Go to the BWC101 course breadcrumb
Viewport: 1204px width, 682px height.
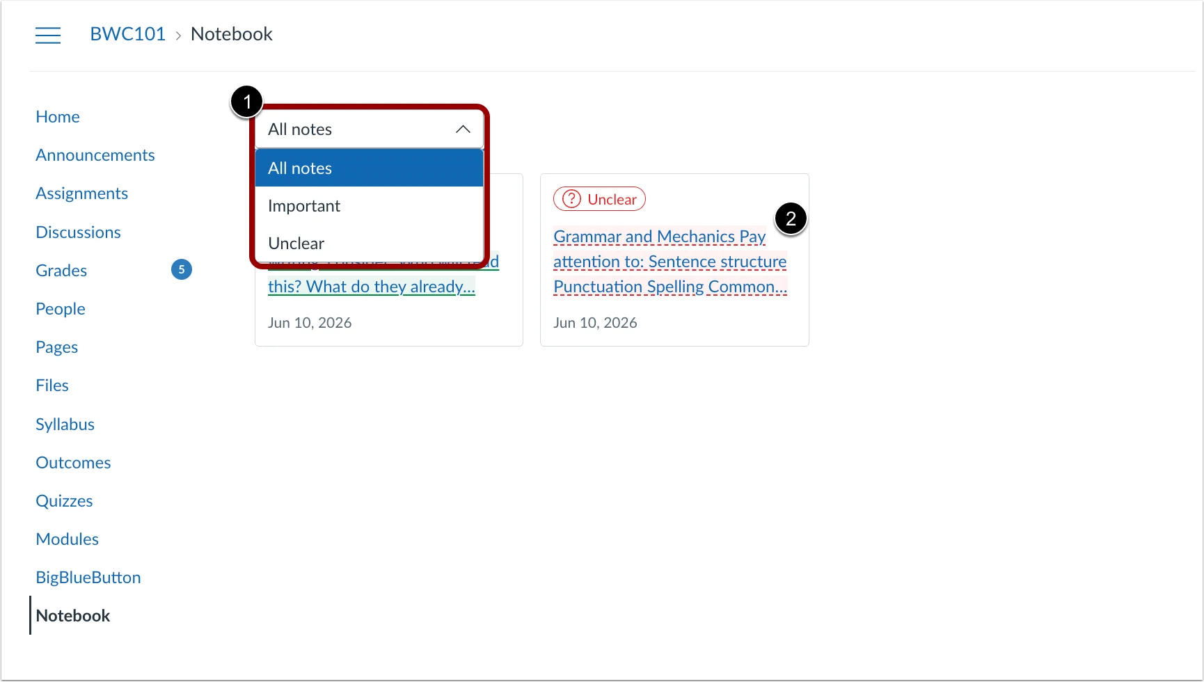coord(128,34)
